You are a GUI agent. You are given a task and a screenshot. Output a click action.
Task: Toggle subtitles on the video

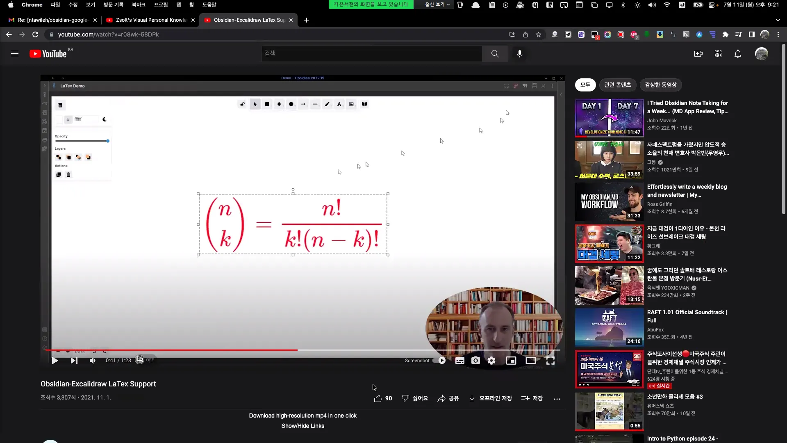click(459, 361)
